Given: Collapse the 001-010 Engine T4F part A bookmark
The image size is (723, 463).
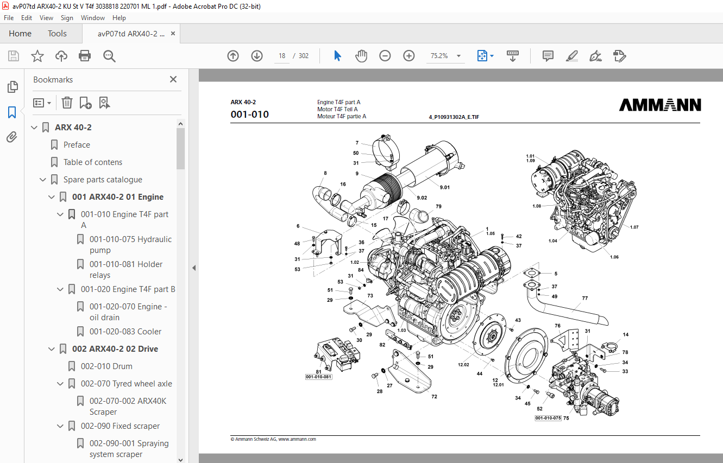Looking at the screenshot, I should pos(60,214).
